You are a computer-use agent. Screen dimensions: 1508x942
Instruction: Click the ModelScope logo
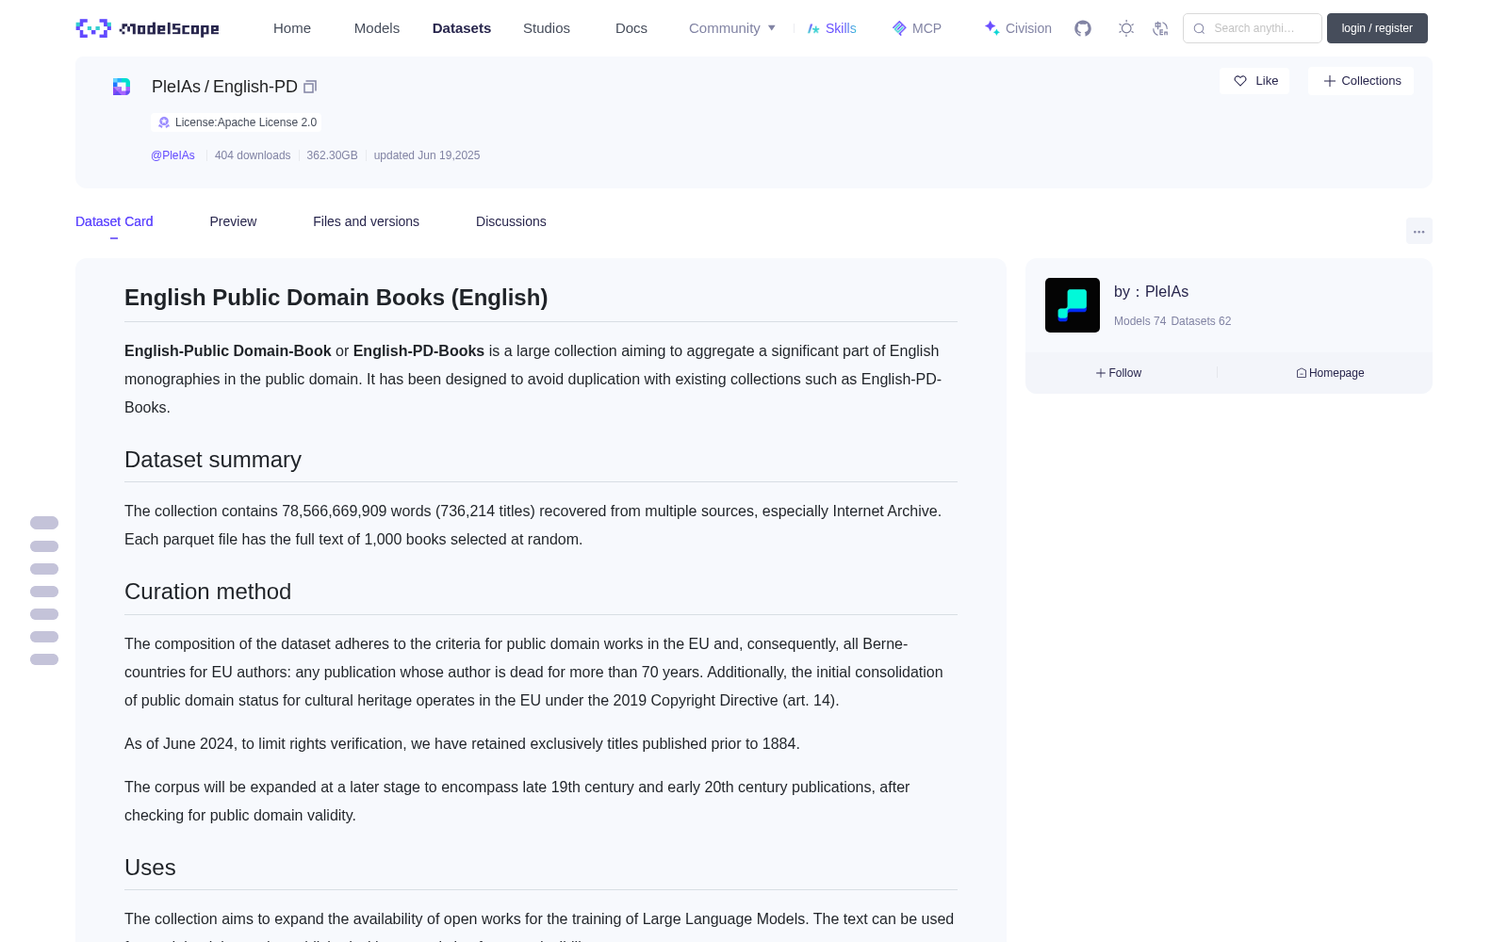click(148, 28)
